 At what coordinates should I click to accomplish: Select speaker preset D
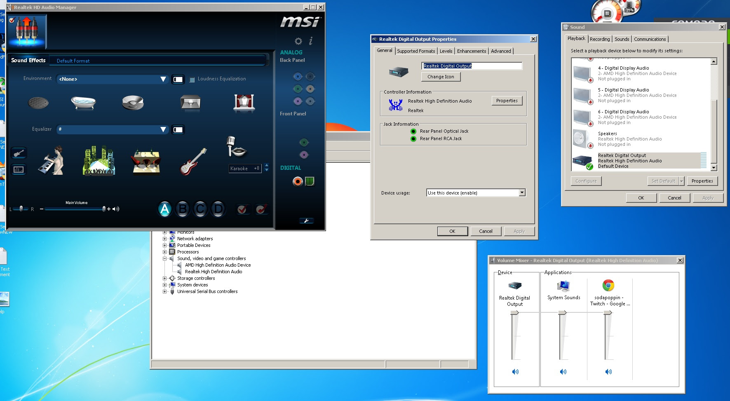[218, 209]
